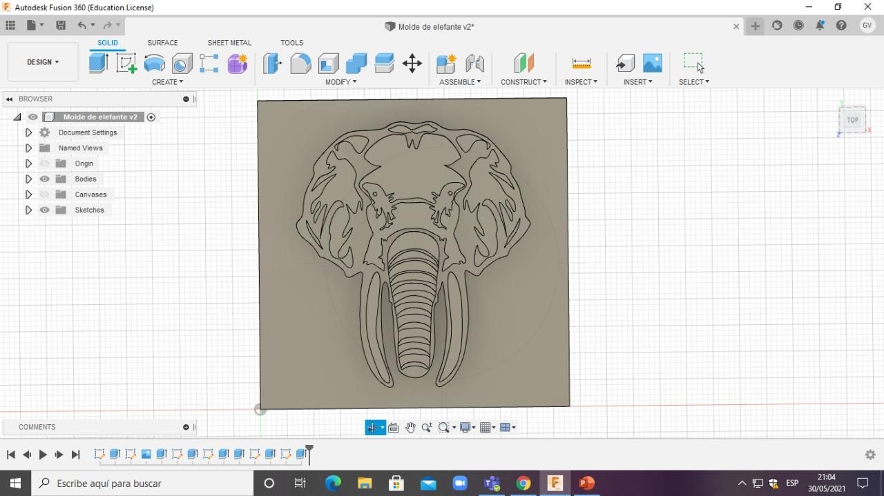Screen dimensions: 884x496
Task: Switch to the SURFACE tab
Action: 162,43
